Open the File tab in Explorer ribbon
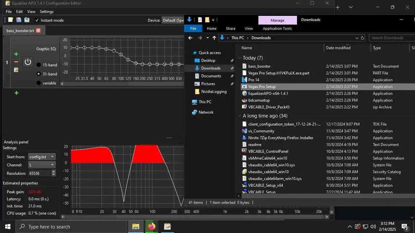 193,28
